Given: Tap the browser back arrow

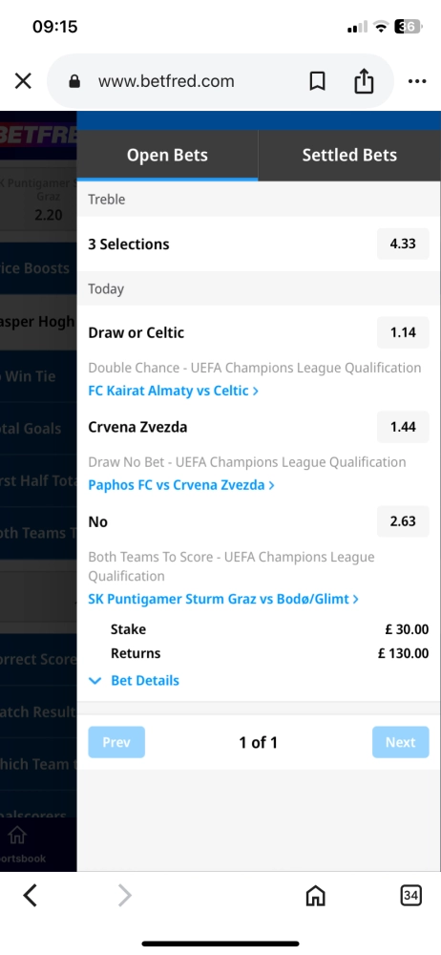Looking at the screenshot, I should click(x=30, y=895).
